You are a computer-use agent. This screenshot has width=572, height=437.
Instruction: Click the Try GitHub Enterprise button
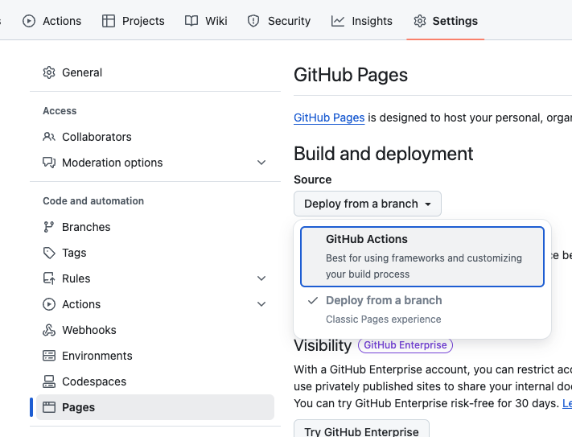click(x=361, y=431)
